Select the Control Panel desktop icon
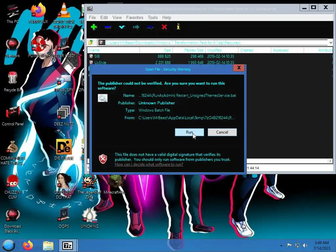 13,116
